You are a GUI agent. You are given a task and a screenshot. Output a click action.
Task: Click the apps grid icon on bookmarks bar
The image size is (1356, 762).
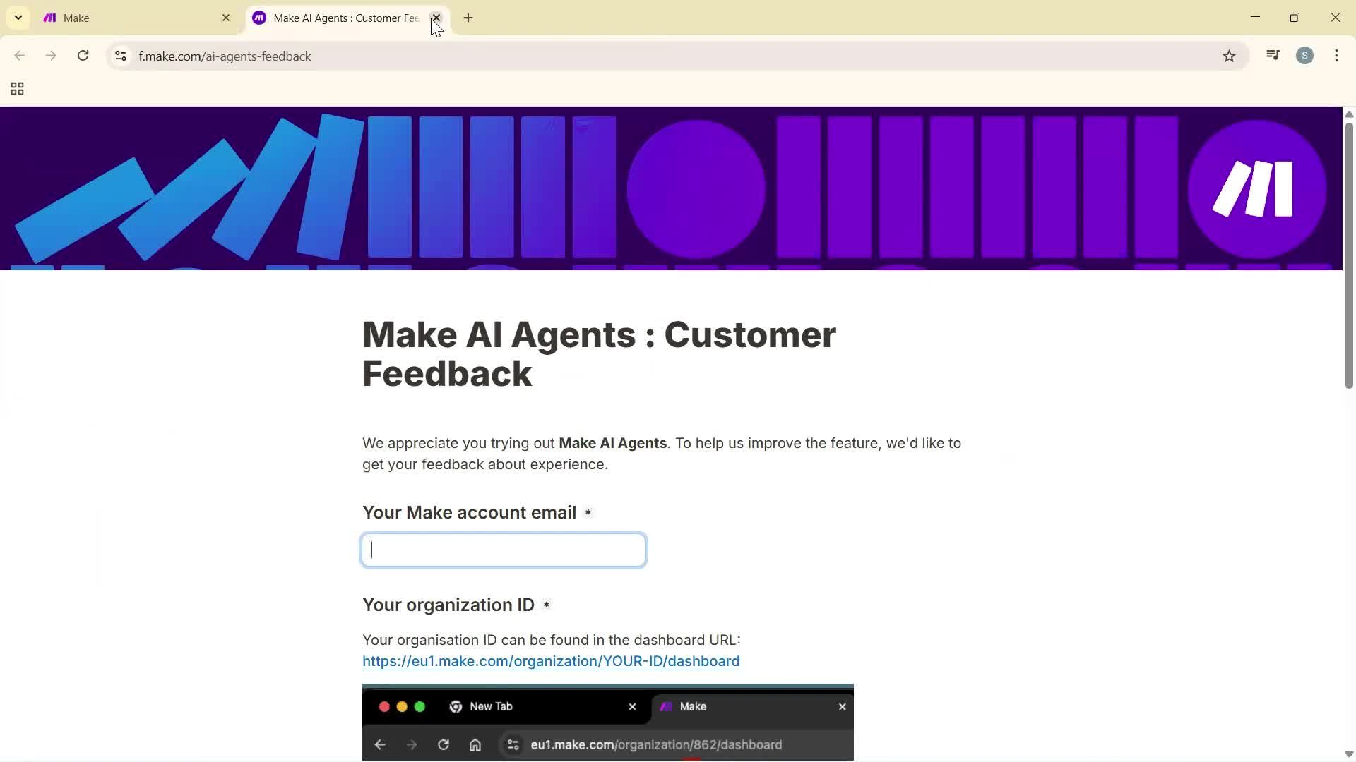[16, 88]
